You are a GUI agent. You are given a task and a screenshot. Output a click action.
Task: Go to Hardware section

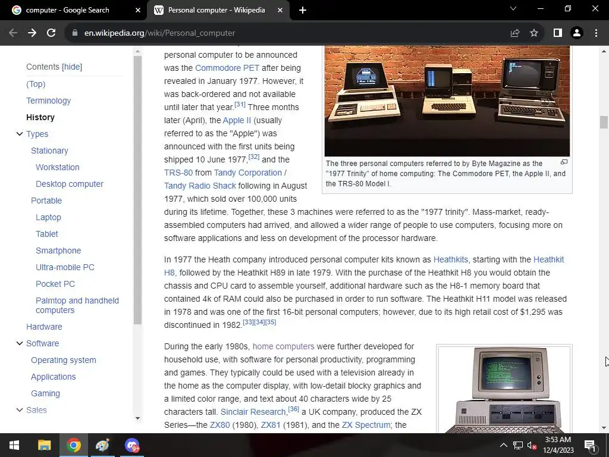(x=44, y=327)
